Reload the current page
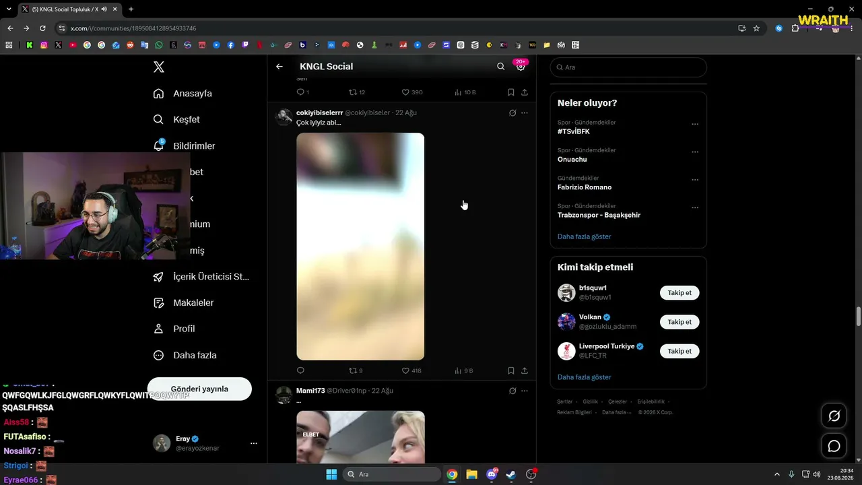Viewport: 862px width, 485px height. pos(42,28)
